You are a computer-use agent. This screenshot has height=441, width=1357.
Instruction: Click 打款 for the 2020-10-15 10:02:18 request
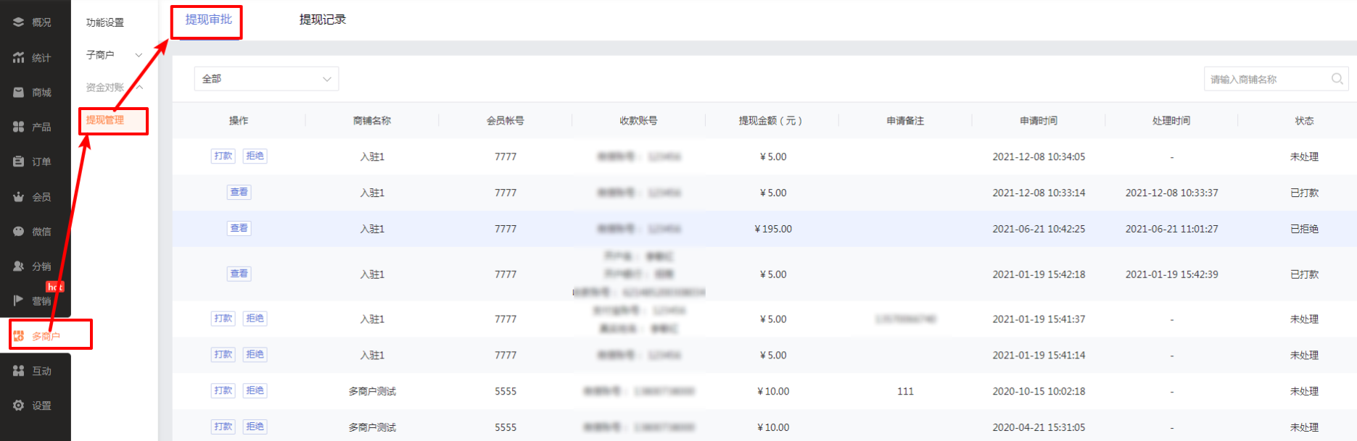coord(223,390)
